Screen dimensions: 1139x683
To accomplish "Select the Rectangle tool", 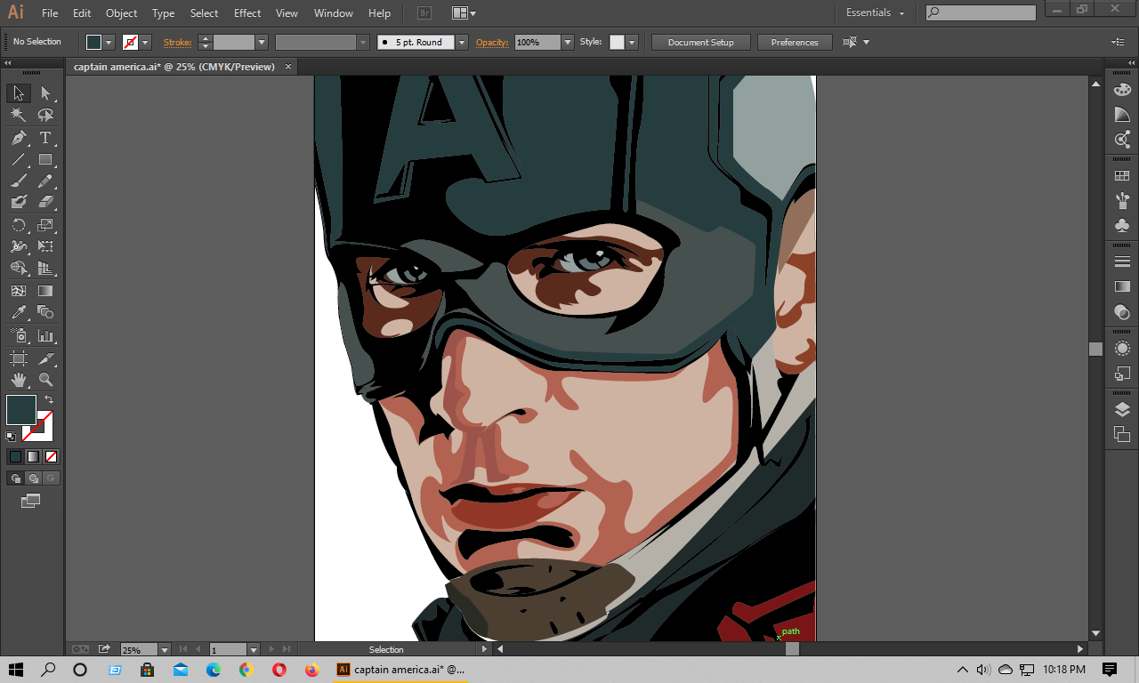I will click(x=45, y=160).
